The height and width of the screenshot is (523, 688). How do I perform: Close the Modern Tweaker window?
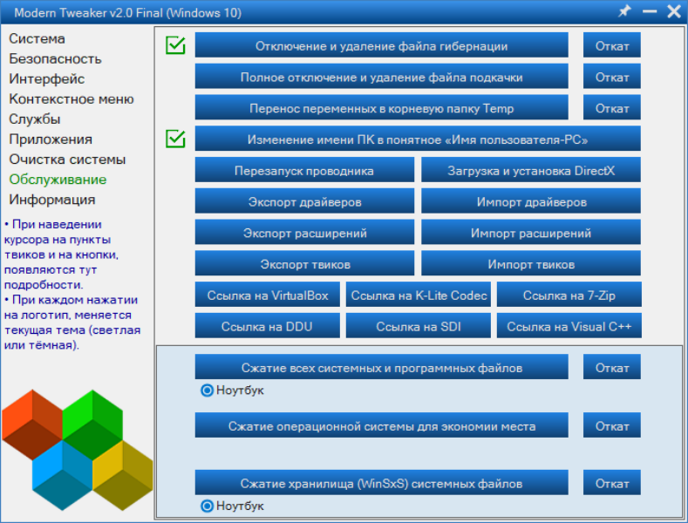point(674,11)
